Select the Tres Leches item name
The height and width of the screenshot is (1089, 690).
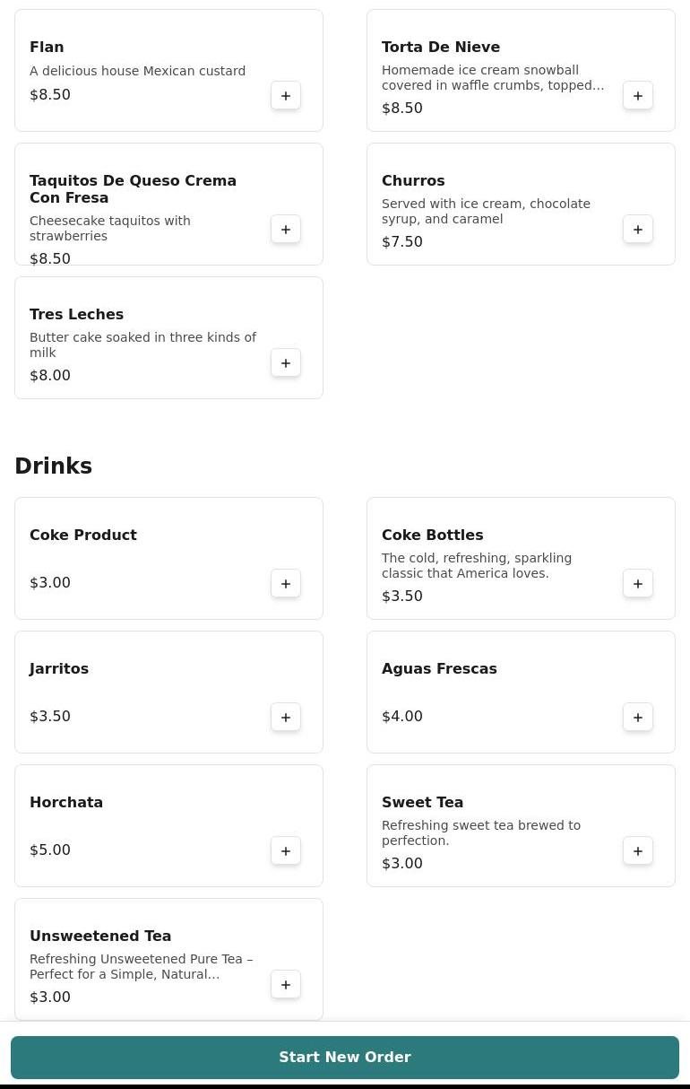pos(76,315)
